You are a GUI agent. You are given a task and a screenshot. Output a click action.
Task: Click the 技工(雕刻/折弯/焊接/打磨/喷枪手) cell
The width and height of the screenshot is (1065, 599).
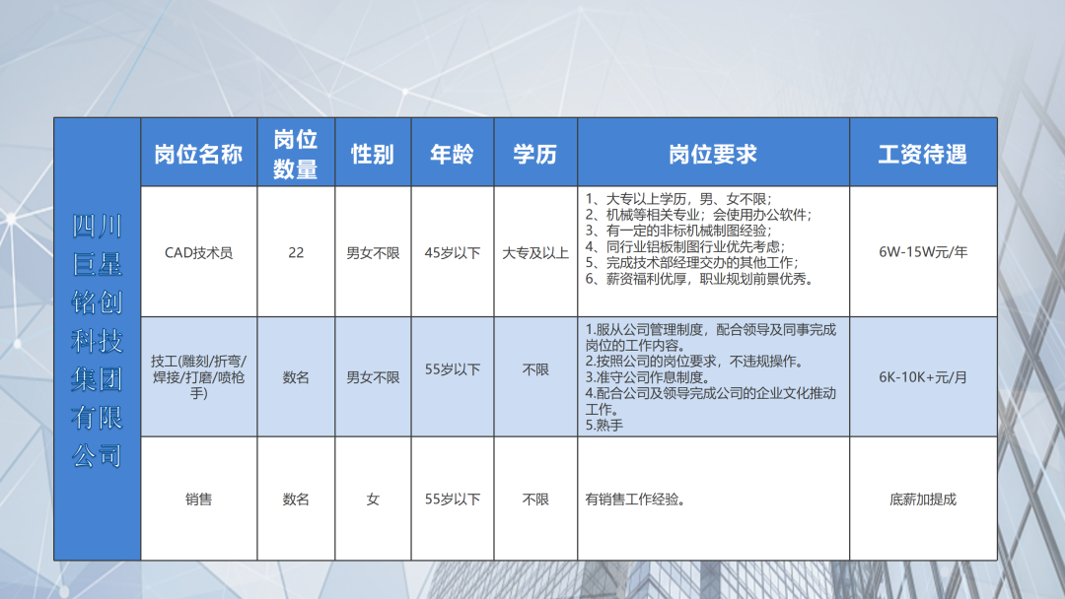tap(198, 377)
